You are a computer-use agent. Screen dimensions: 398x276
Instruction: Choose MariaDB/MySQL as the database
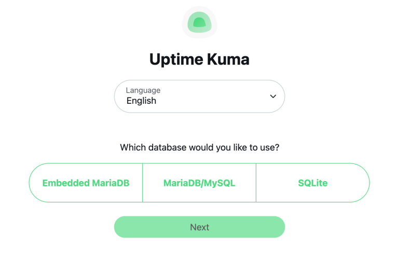[199, 183]
